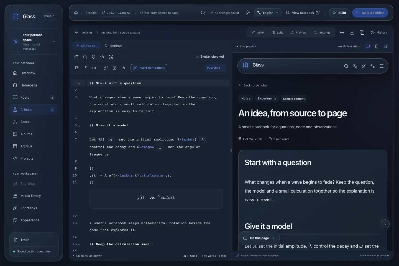Collapse the fold at line 5 heading

pos(79,126)
